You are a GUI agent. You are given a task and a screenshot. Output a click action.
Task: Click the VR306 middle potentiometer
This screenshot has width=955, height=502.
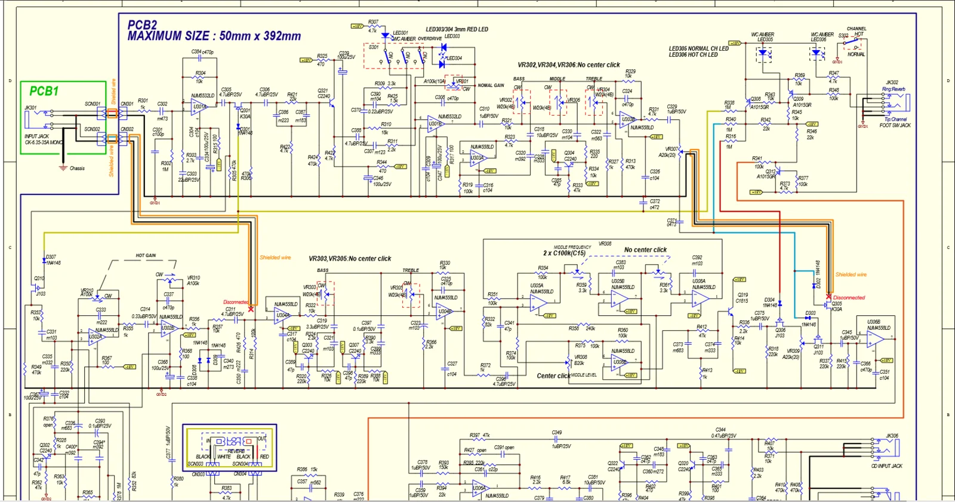point(559,101)
